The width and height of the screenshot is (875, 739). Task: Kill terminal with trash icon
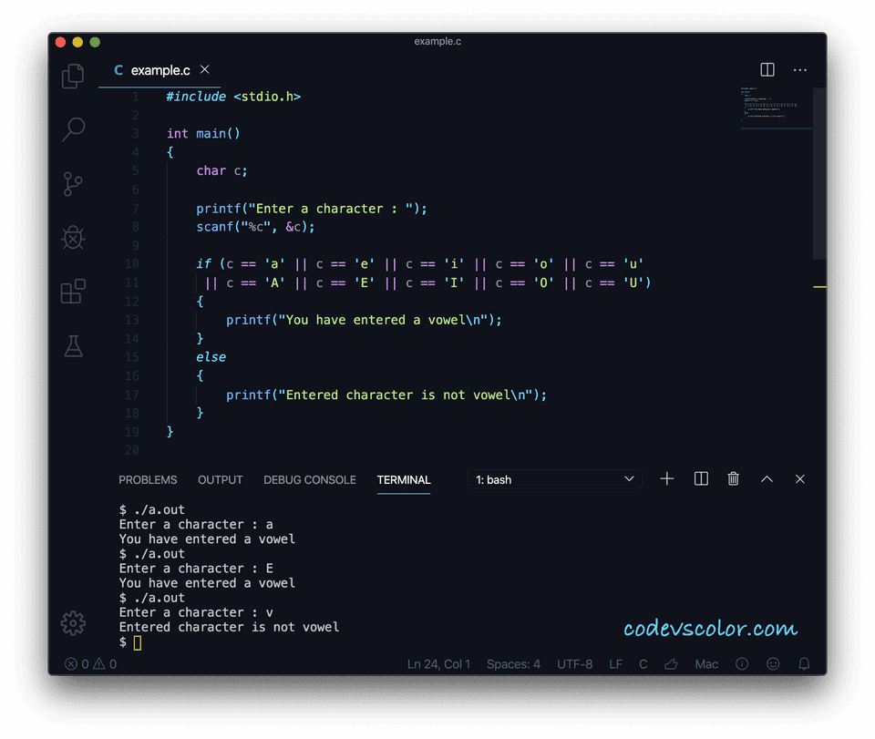(x=734, y=479)
